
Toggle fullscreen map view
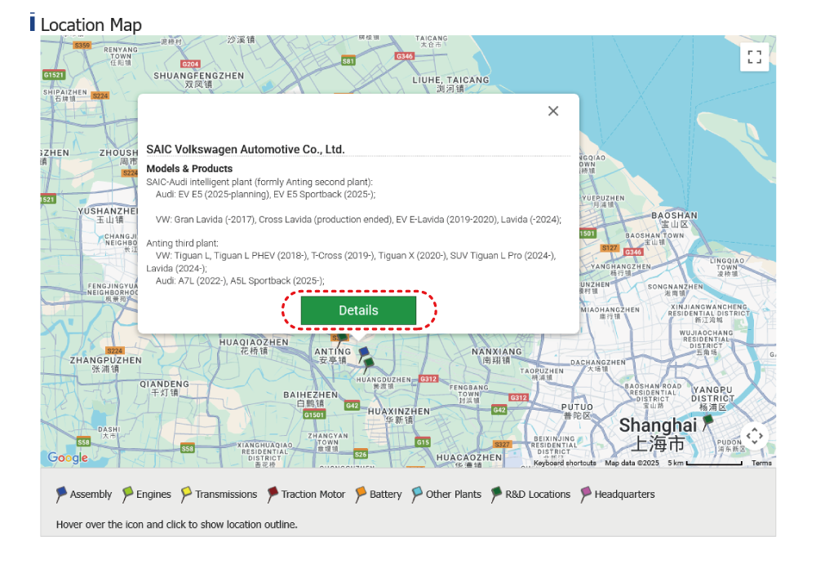[754, 57]
